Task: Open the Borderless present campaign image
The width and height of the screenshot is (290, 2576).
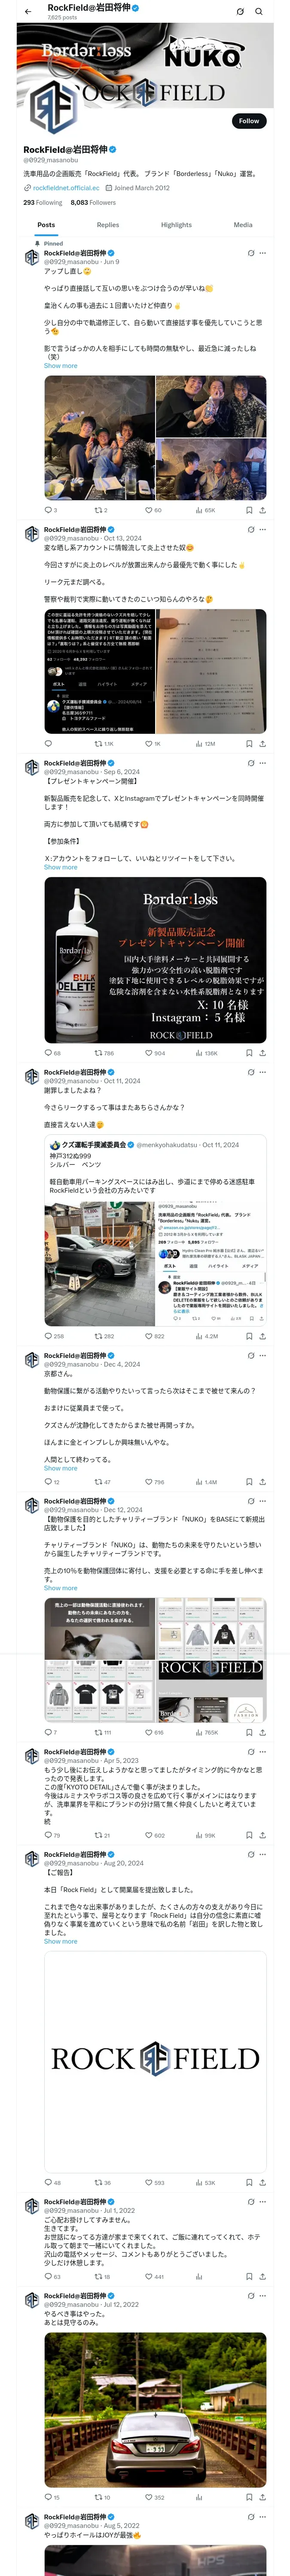Action: (x=155, y=960)
